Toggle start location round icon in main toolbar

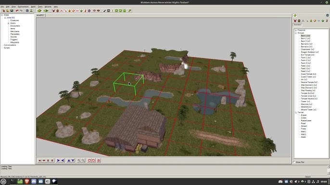pos(89,11)
